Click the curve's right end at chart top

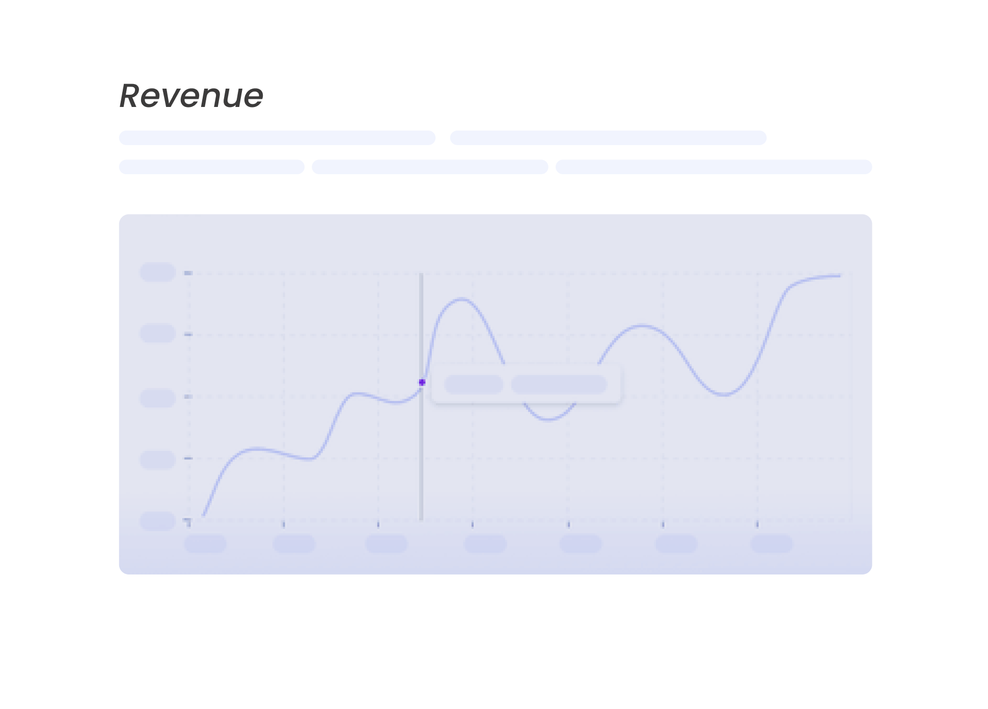click(839, 276)
